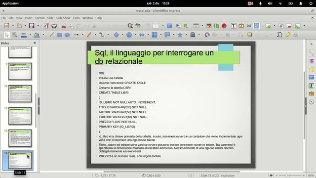Click the Open file folder icon
The width and height of the screenshot is (316, 178).
[x=19, y=26]
